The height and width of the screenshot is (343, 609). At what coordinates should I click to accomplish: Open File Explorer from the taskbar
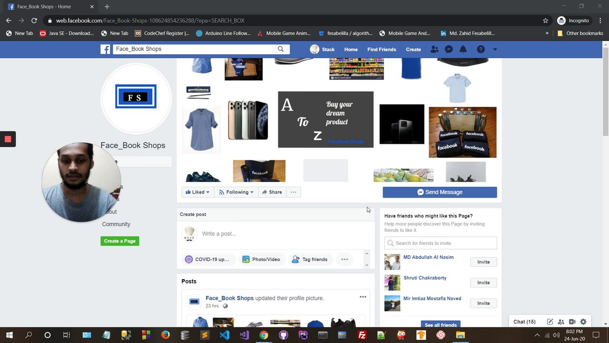461,335
